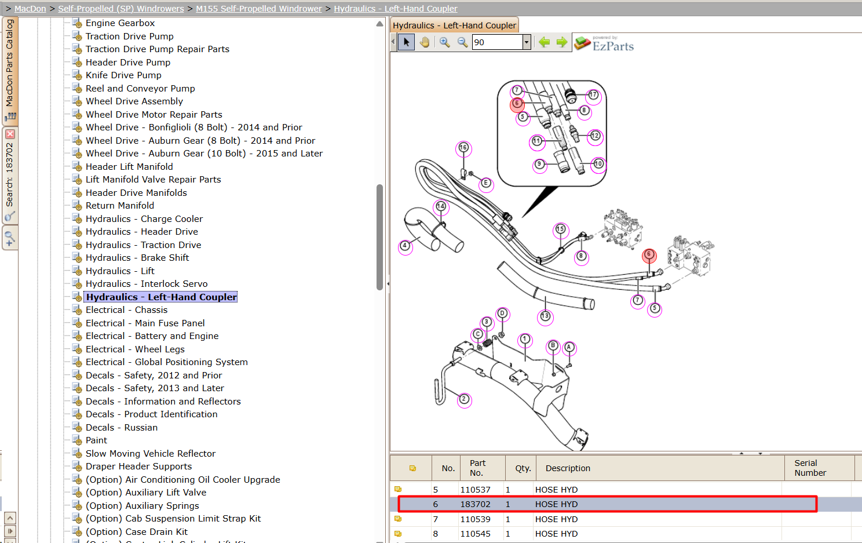Viewport: 862px width, 543px height.
Task: Open zoom level dropdown arrow
Action: 527,42
